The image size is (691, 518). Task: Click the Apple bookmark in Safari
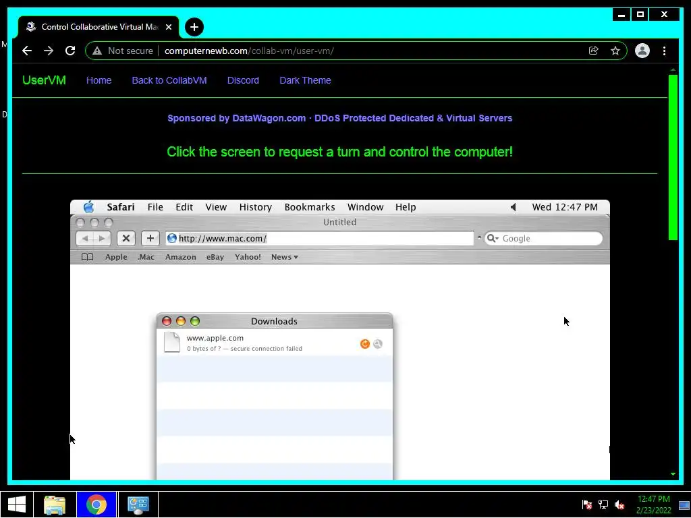click(x=116, y=257)
